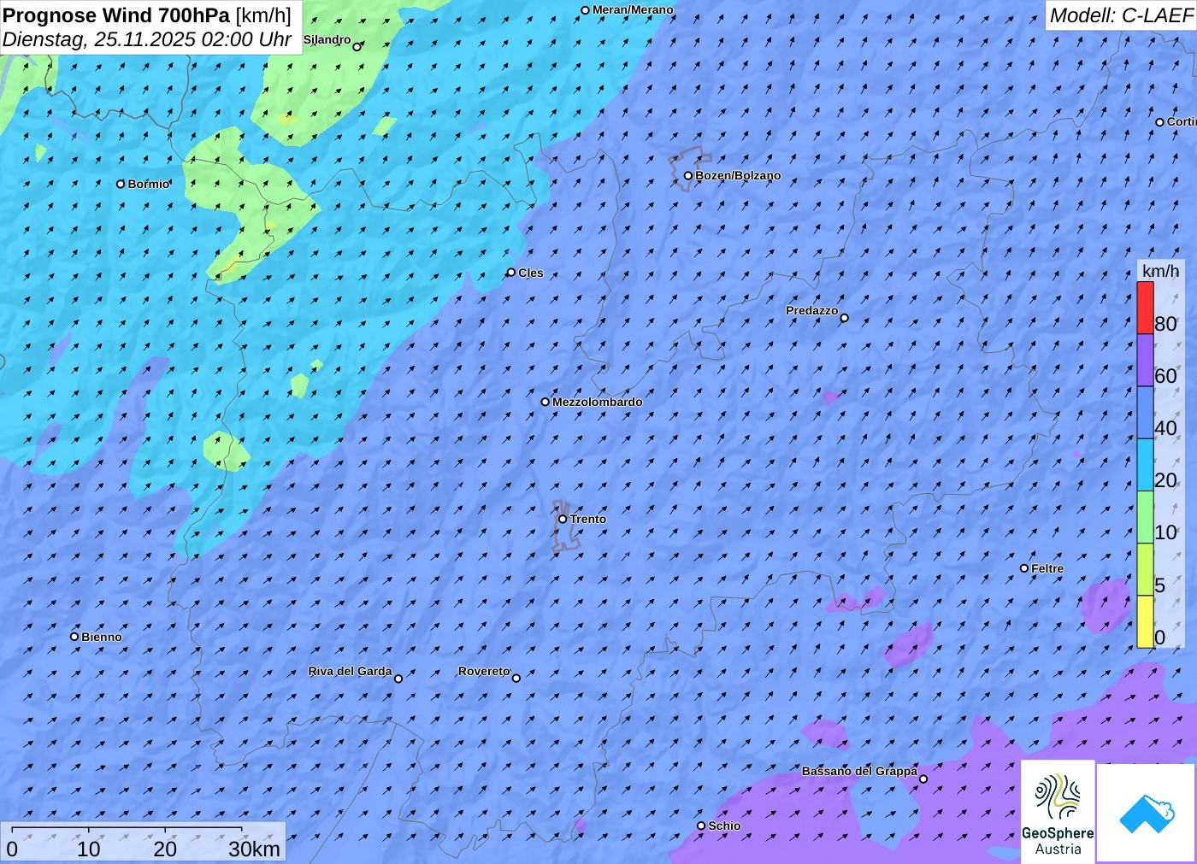This screenshot has width=1197, height=864.
Task: Select the red legend color band
Action: coord(1145,308)
